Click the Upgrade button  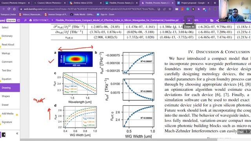(11, 20)
